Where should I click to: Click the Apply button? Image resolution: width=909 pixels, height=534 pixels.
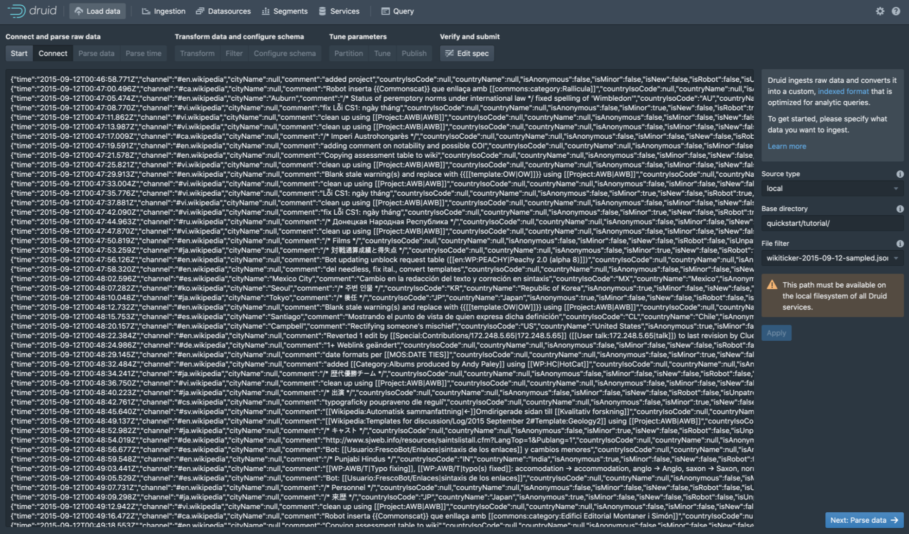click(776, 333)
